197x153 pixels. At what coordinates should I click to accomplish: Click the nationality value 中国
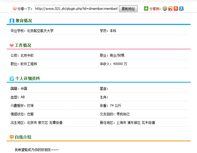(x=24, y=89)
